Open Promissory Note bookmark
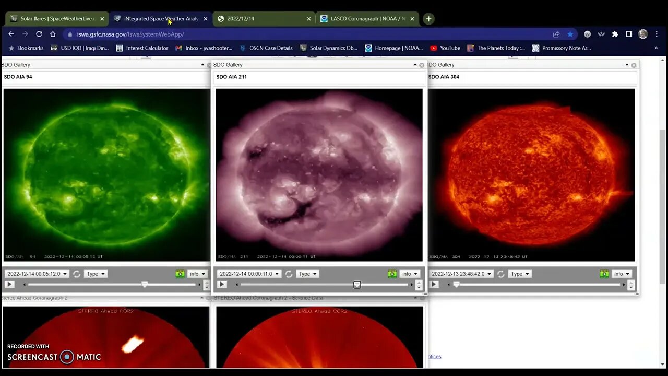Image resolution: width=668 pixels, height=376 pixels. 561,48
